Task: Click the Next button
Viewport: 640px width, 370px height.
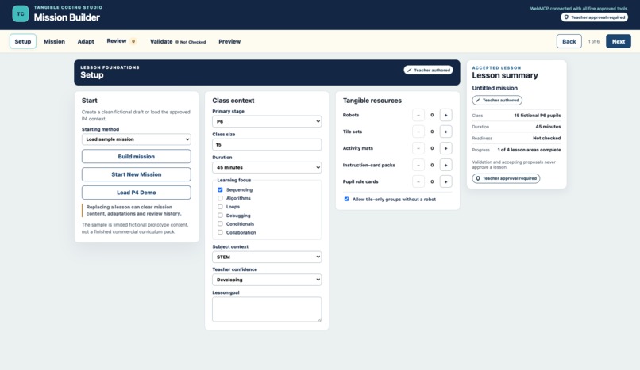Action: (x=619, y=41)
